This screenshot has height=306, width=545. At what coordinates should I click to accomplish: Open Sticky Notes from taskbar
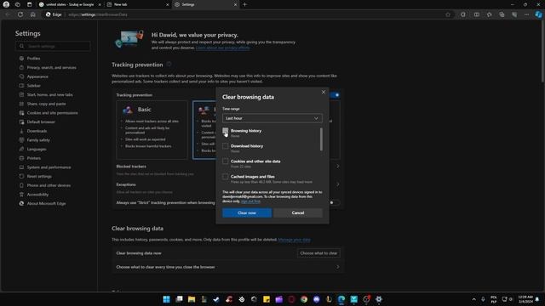click(267, 299)
